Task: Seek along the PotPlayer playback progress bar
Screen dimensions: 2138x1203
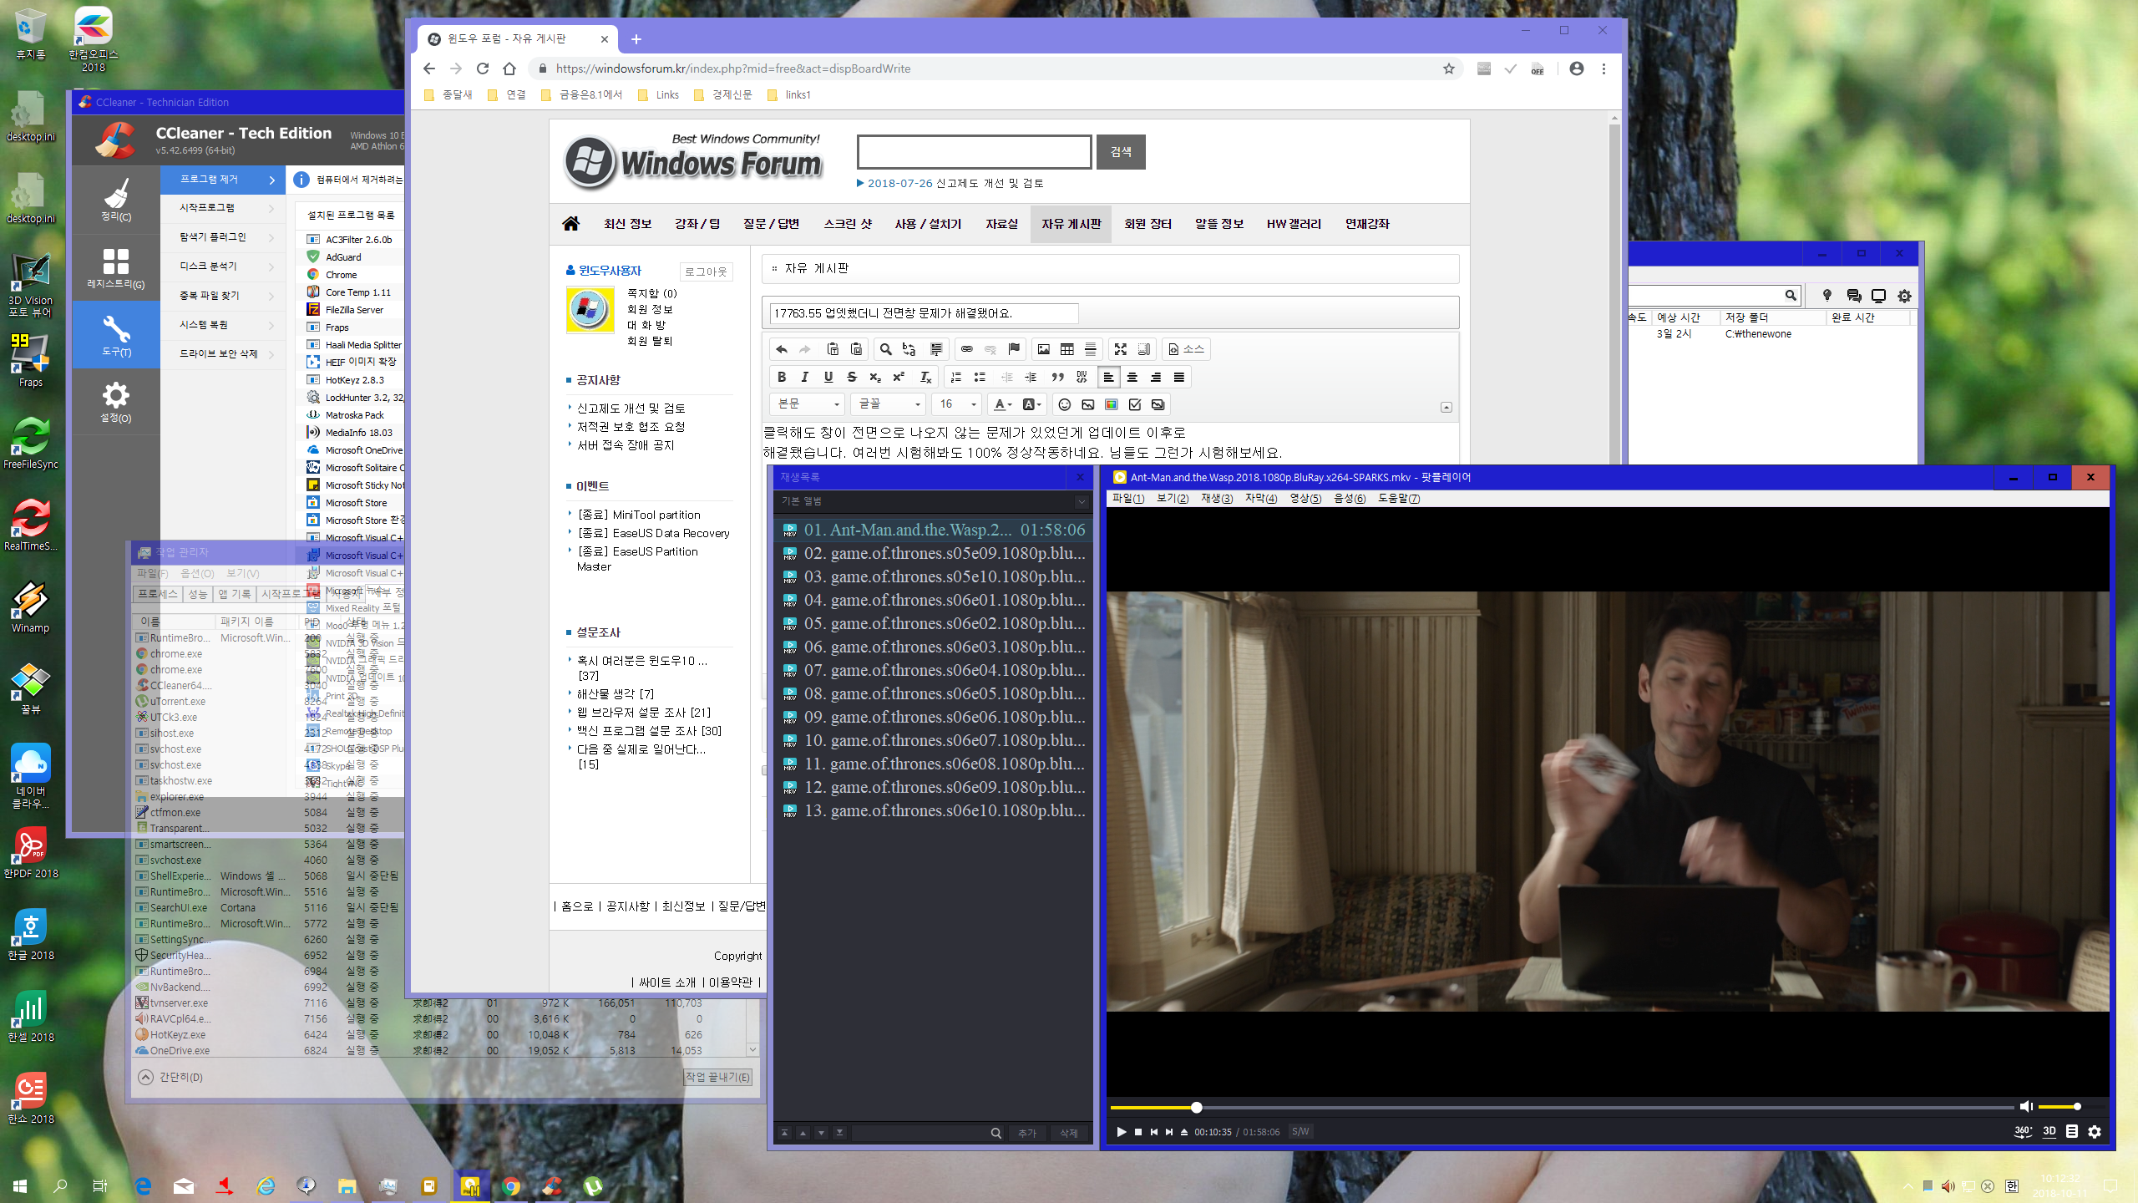Action: pos(1562,1107)
